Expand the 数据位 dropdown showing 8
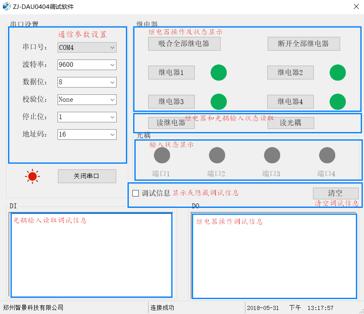Screen dimensions: 364x314 point(87,82)
